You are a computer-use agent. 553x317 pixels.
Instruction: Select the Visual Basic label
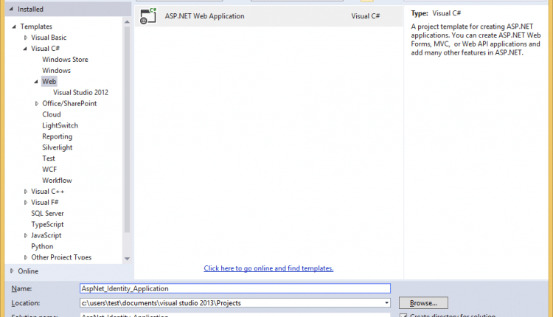point(49,38)
